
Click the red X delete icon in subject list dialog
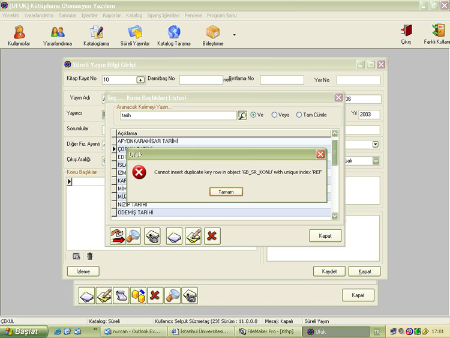coord(212,236)
